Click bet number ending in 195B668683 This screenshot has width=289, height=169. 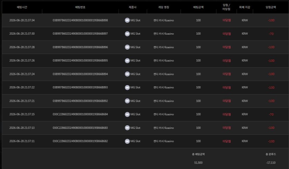point(80,128)
